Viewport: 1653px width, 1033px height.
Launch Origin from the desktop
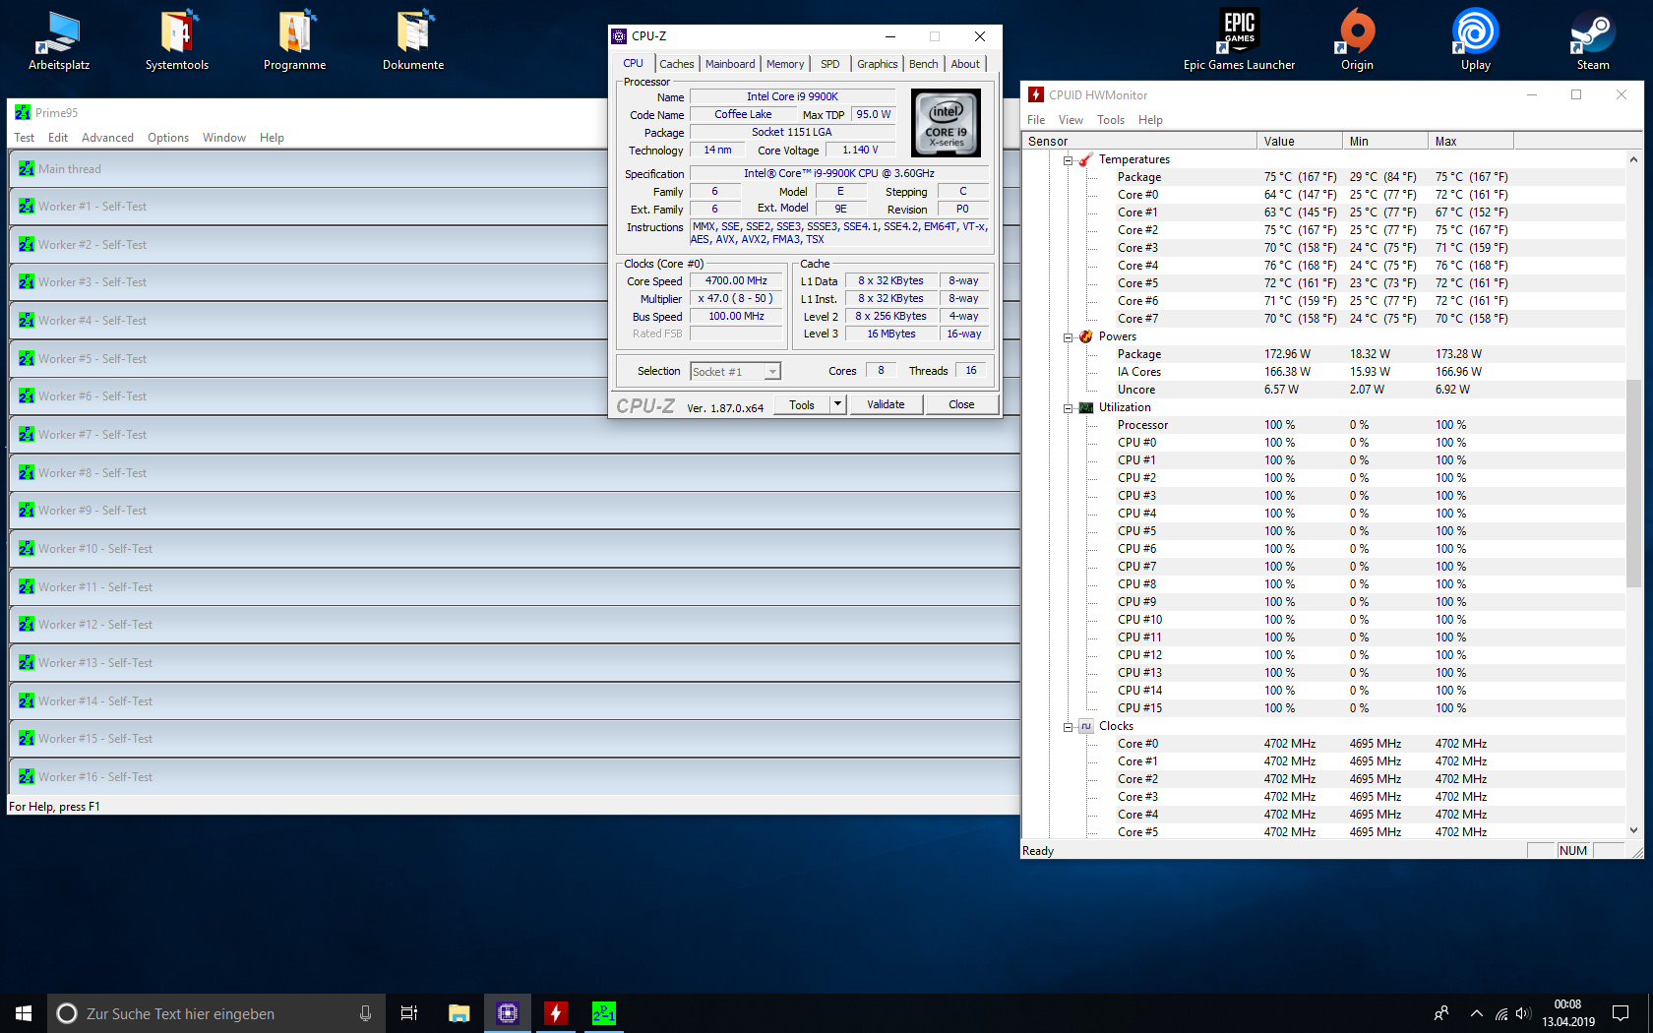tap(1358, 39)
